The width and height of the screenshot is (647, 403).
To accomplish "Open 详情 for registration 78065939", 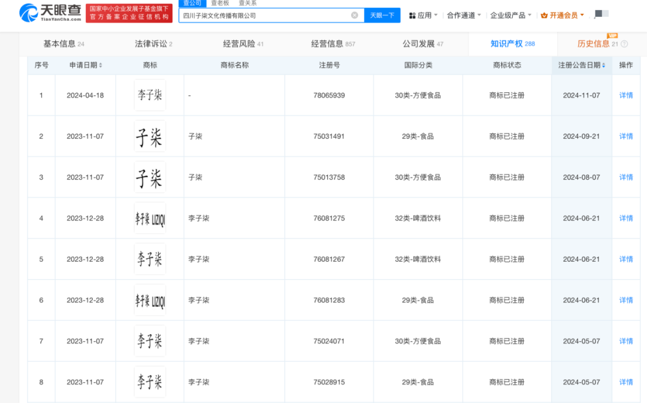I will coord(625,95).
